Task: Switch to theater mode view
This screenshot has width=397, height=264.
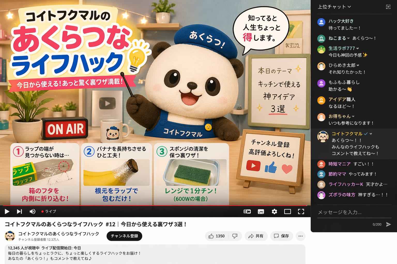Action: pyautogui.click(x=287, y=212)
